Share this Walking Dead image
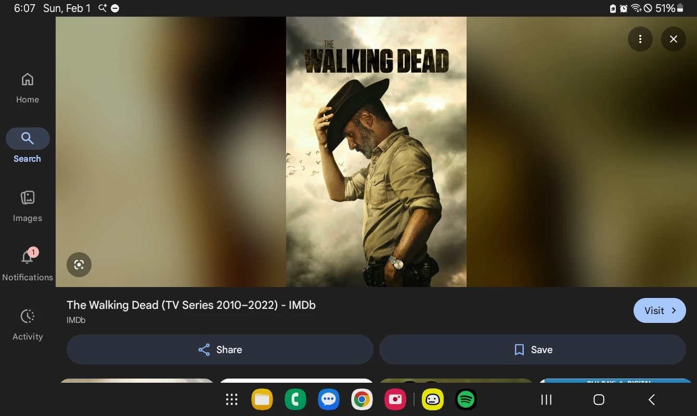Screen dimensions: 697x416 [220, 349]
